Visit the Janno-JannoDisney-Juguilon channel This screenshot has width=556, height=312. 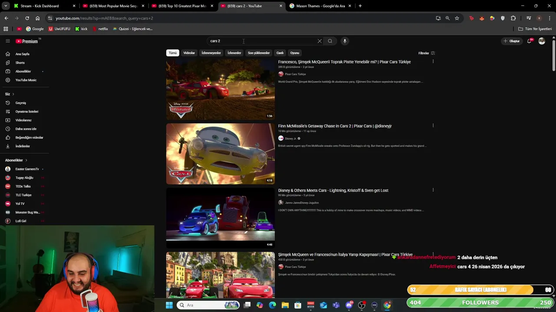pos(302,203)
